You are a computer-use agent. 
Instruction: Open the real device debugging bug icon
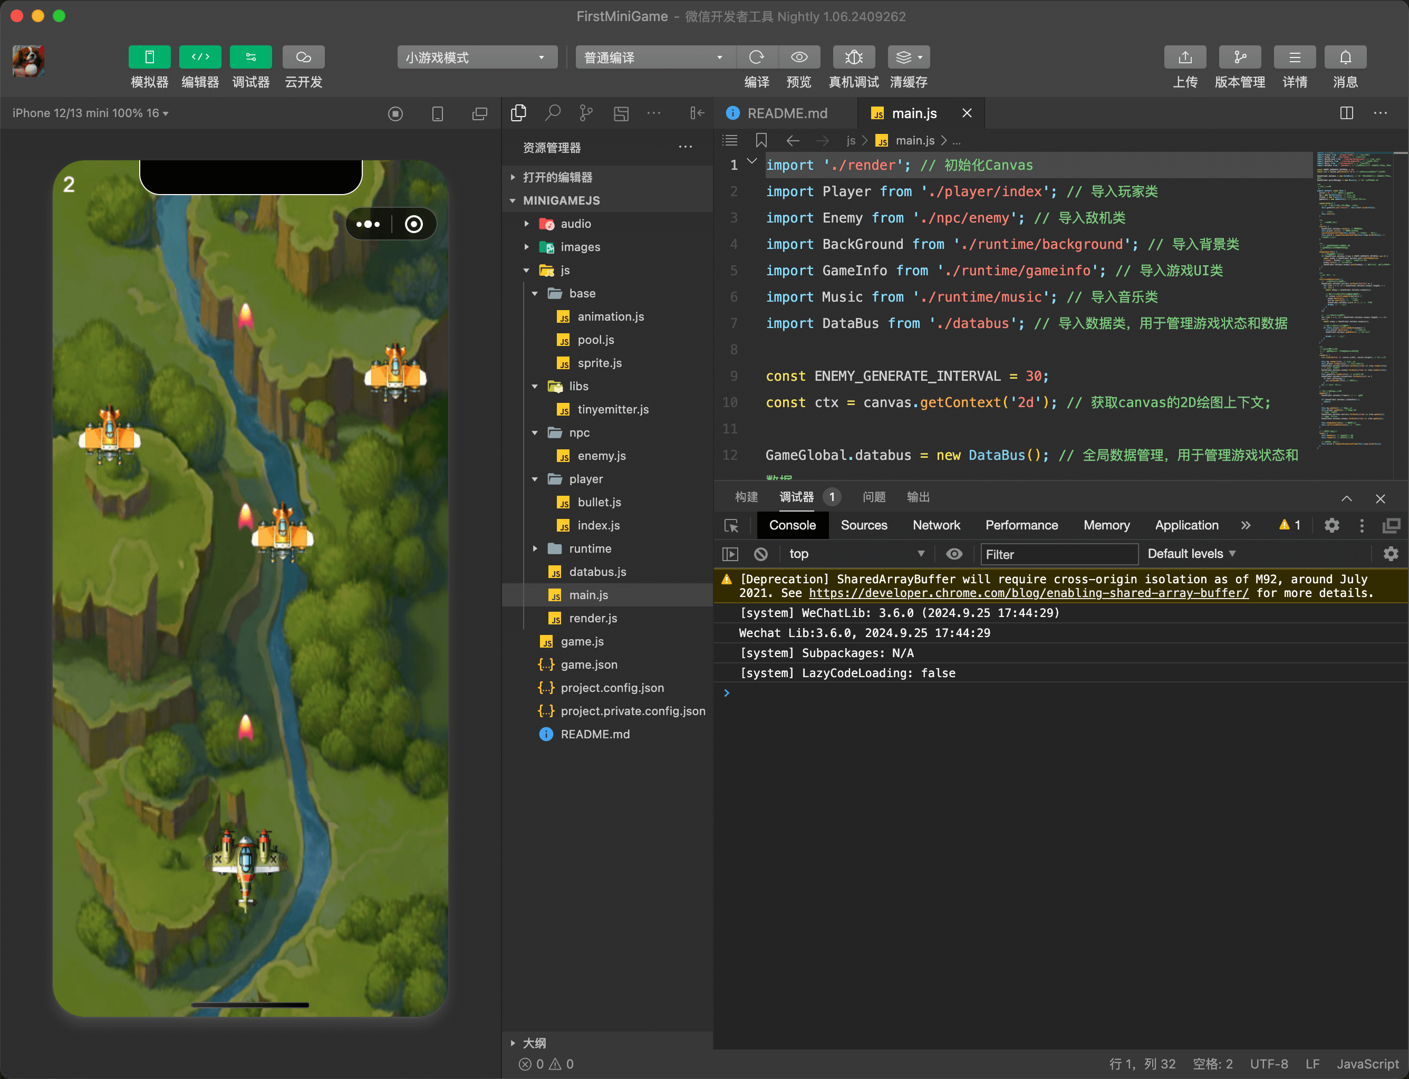(854, 57)
